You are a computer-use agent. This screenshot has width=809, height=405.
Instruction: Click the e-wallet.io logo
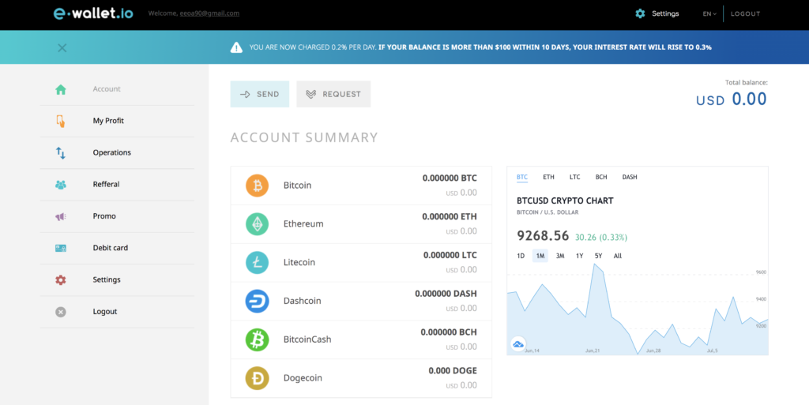point(93,13)
